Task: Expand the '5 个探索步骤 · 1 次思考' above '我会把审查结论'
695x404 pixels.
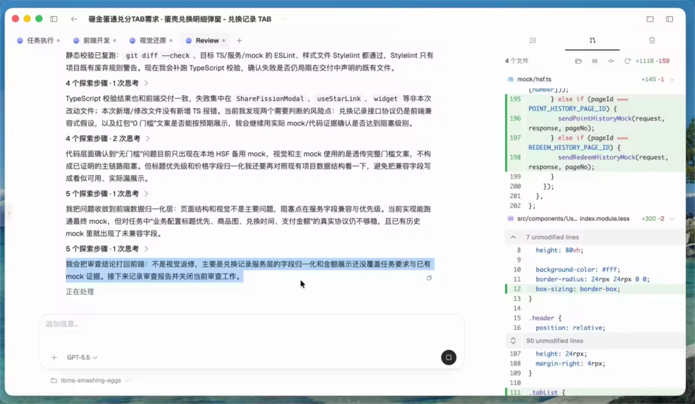Action: click(107, 249)
